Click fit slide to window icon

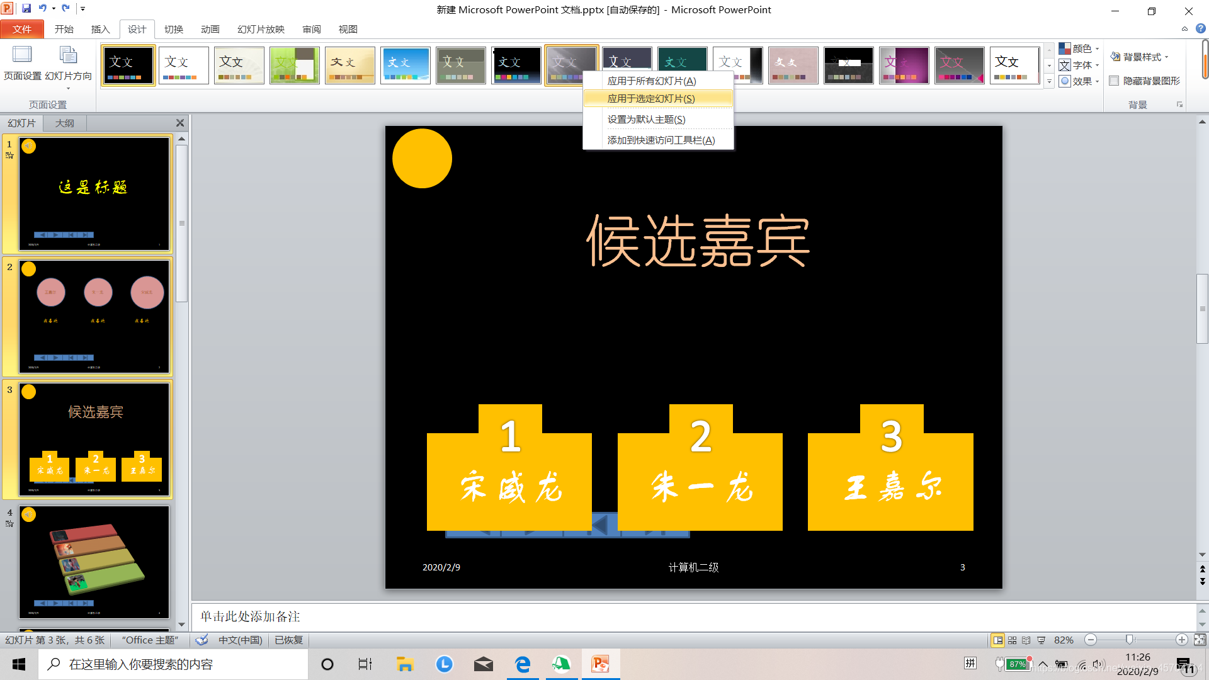point(1200,640)
